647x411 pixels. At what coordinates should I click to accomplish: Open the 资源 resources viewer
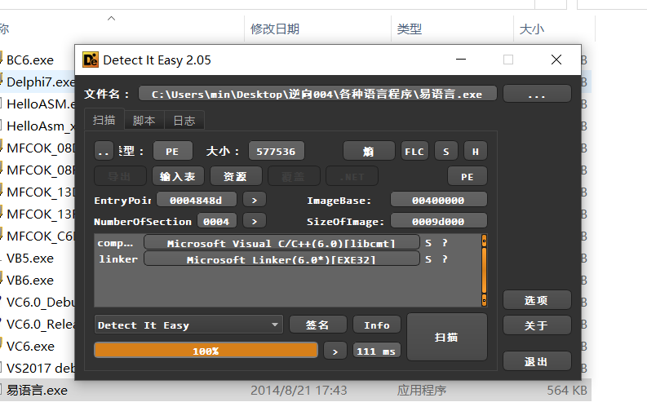click(236, 176)
